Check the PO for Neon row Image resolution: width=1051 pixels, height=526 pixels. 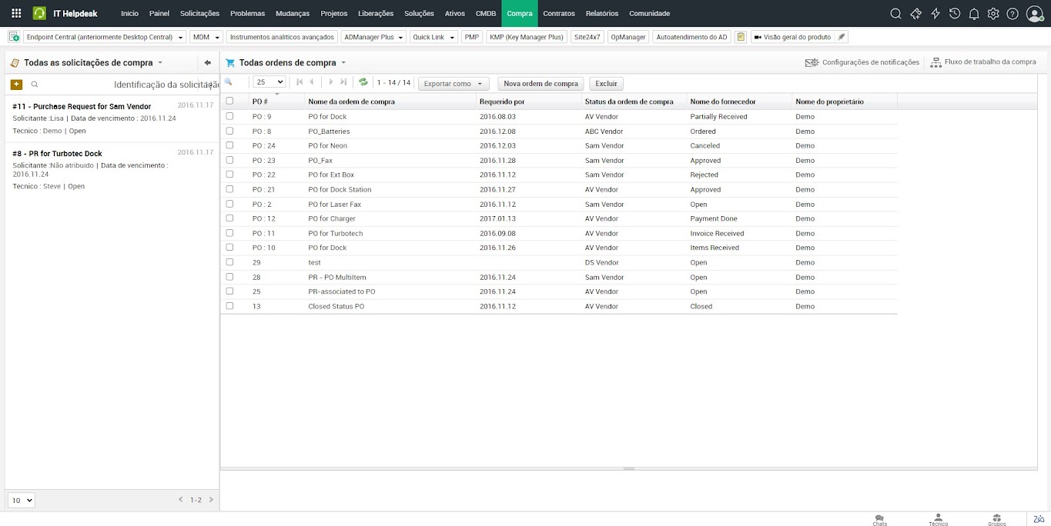click(x=229, y=145)
